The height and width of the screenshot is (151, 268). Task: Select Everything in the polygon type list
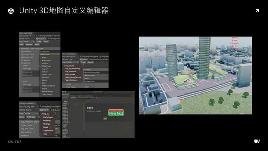[x=46, y=60]
